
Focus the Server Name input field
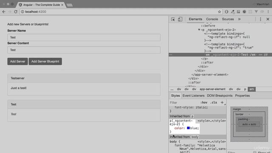[84, 37]
